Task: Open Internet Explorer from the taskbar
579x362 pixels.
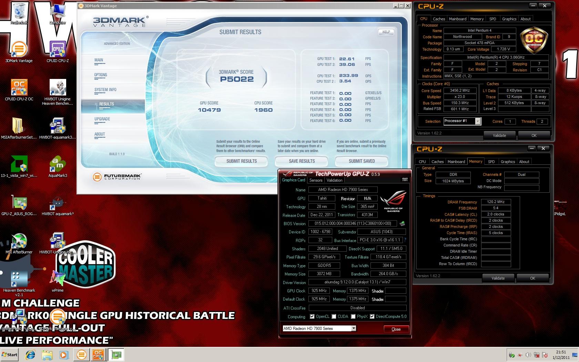Action: tap(31, 355)
